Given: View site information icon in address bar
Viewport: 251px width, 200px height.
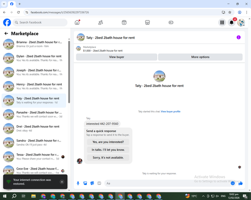Looking at the screenshot, I should [27, 12].
